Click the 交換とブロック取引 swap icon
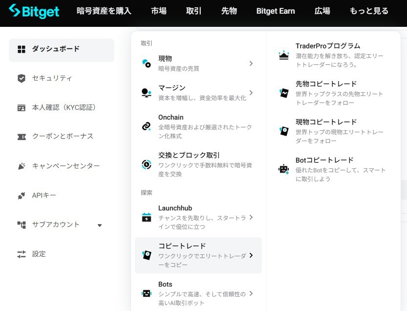Screen dimensions: 407x311 click(146, 165)
